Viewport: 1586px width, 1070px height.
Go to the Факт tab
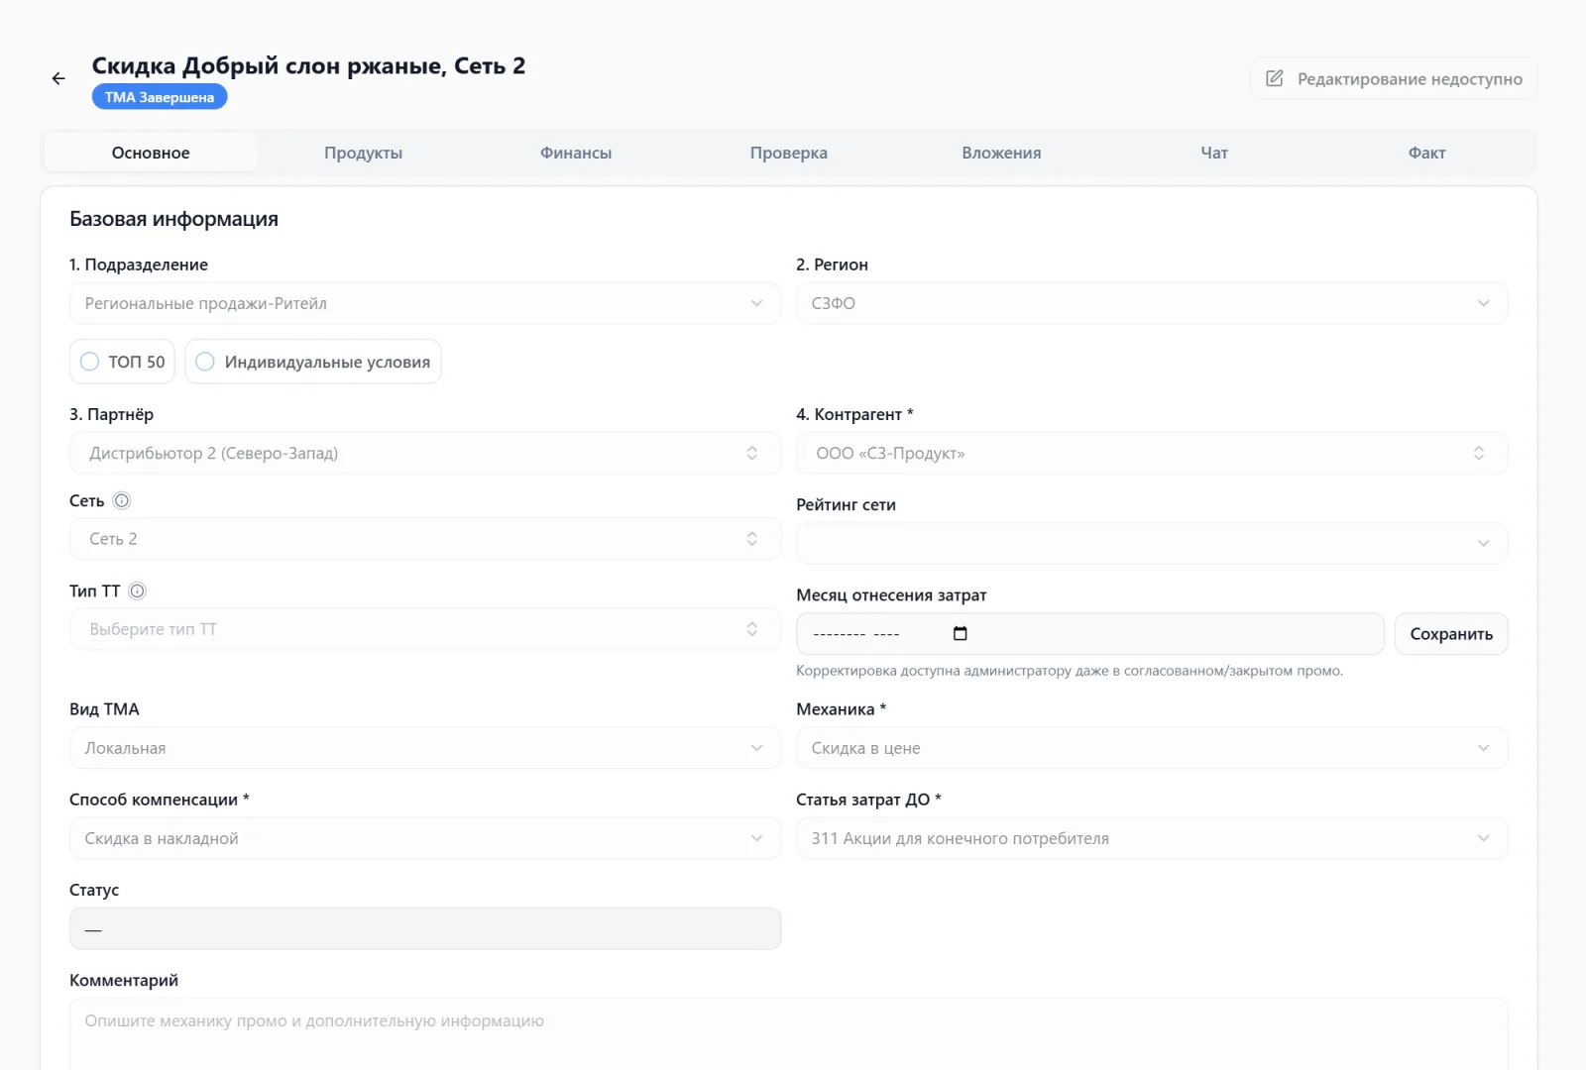tap(1426, 153)
